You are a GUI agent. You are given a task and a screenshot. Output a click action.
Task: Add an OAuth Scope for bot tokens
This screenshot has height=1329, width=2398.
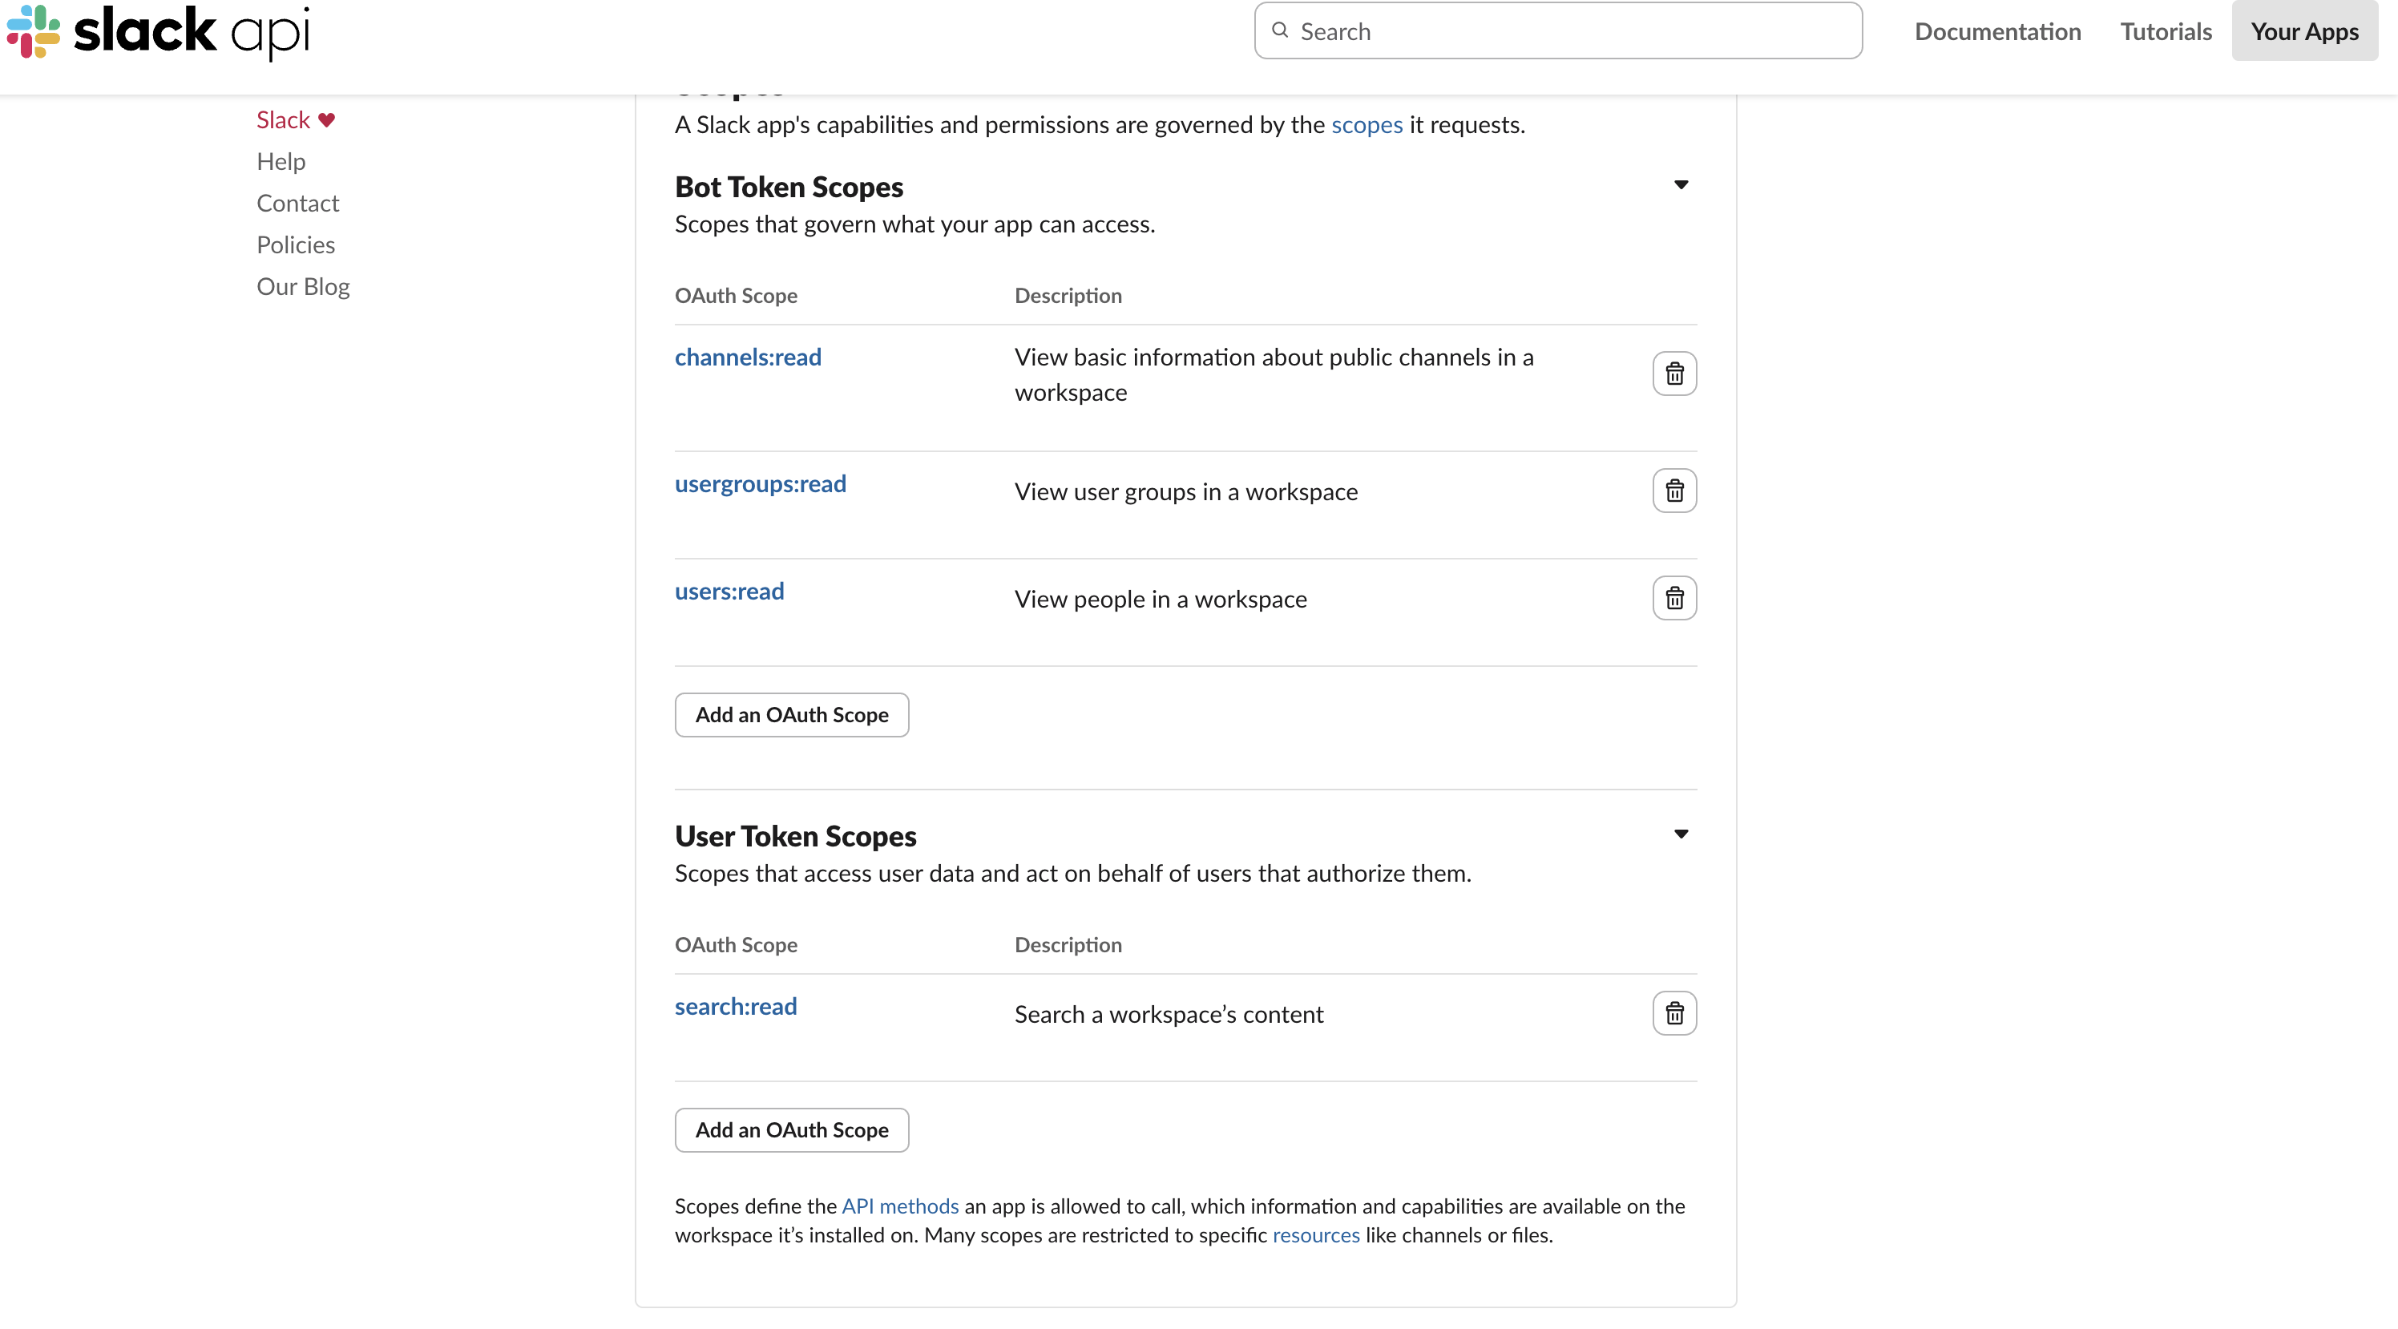point(791,714)
